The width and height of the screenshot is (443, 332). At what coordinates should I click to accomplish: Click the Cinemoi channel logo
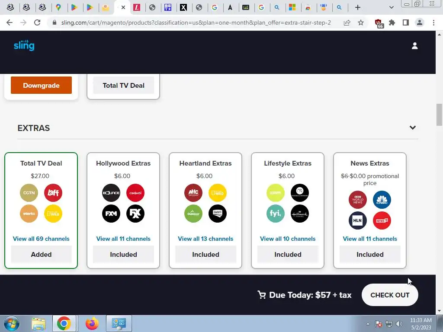click(x=135, y=193)
